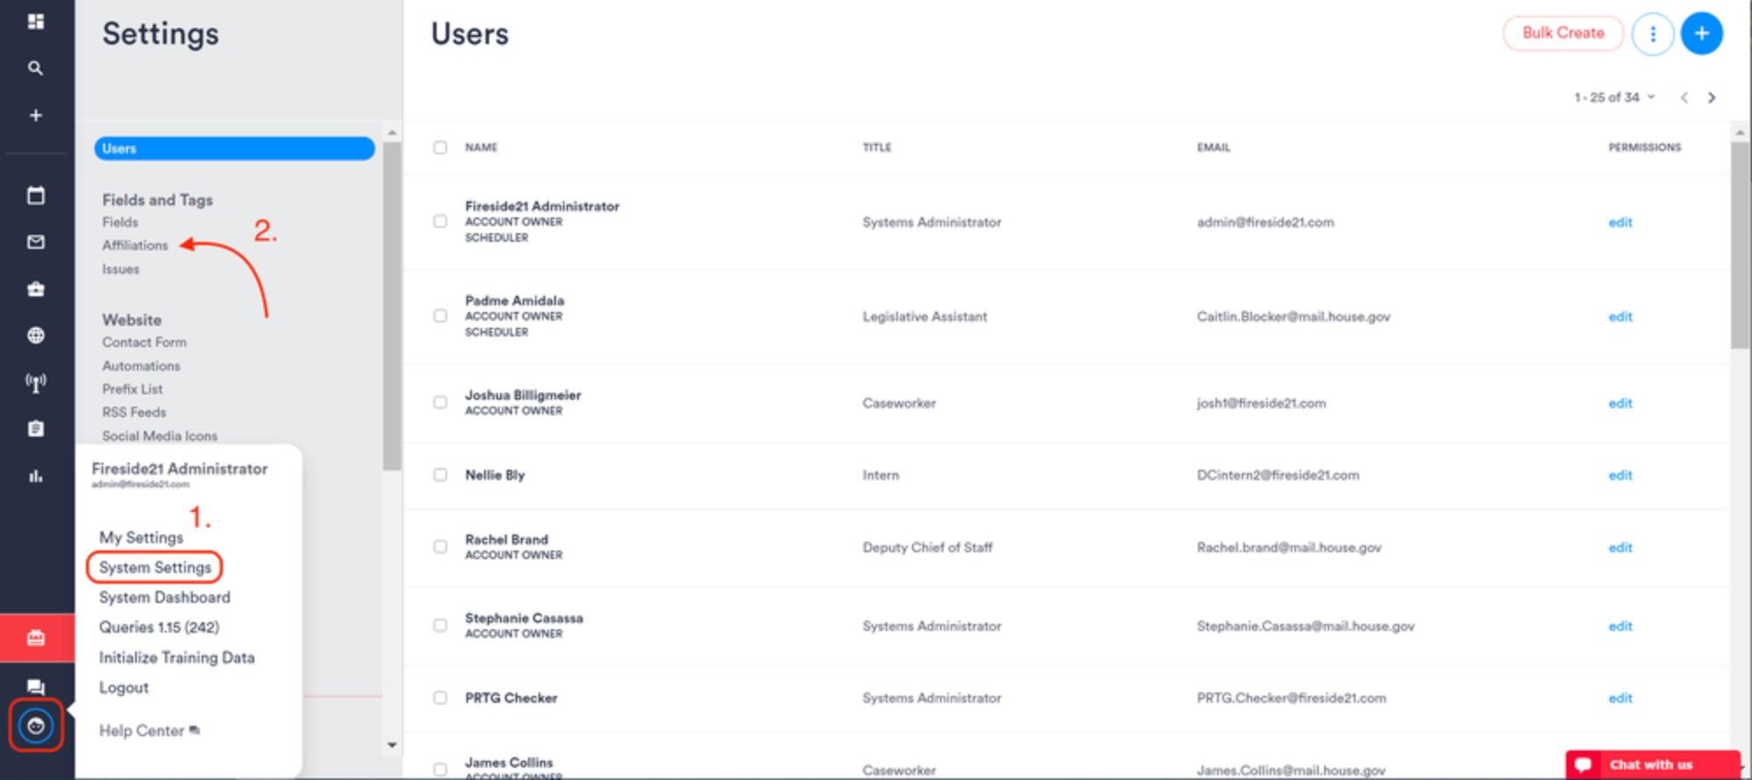Open Social Media Icons settings
The image size is (1752, 780).
(160, 436)
